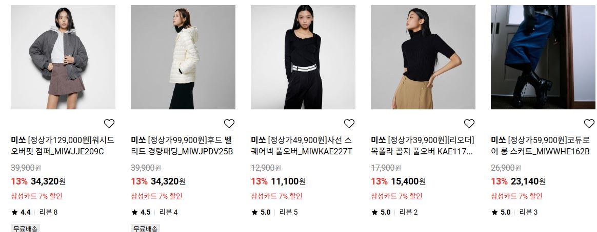The width and height of the screenshot is (597, 232).
Task: Open black turtleneck pullover product image
Action: (x=423, y=57)
